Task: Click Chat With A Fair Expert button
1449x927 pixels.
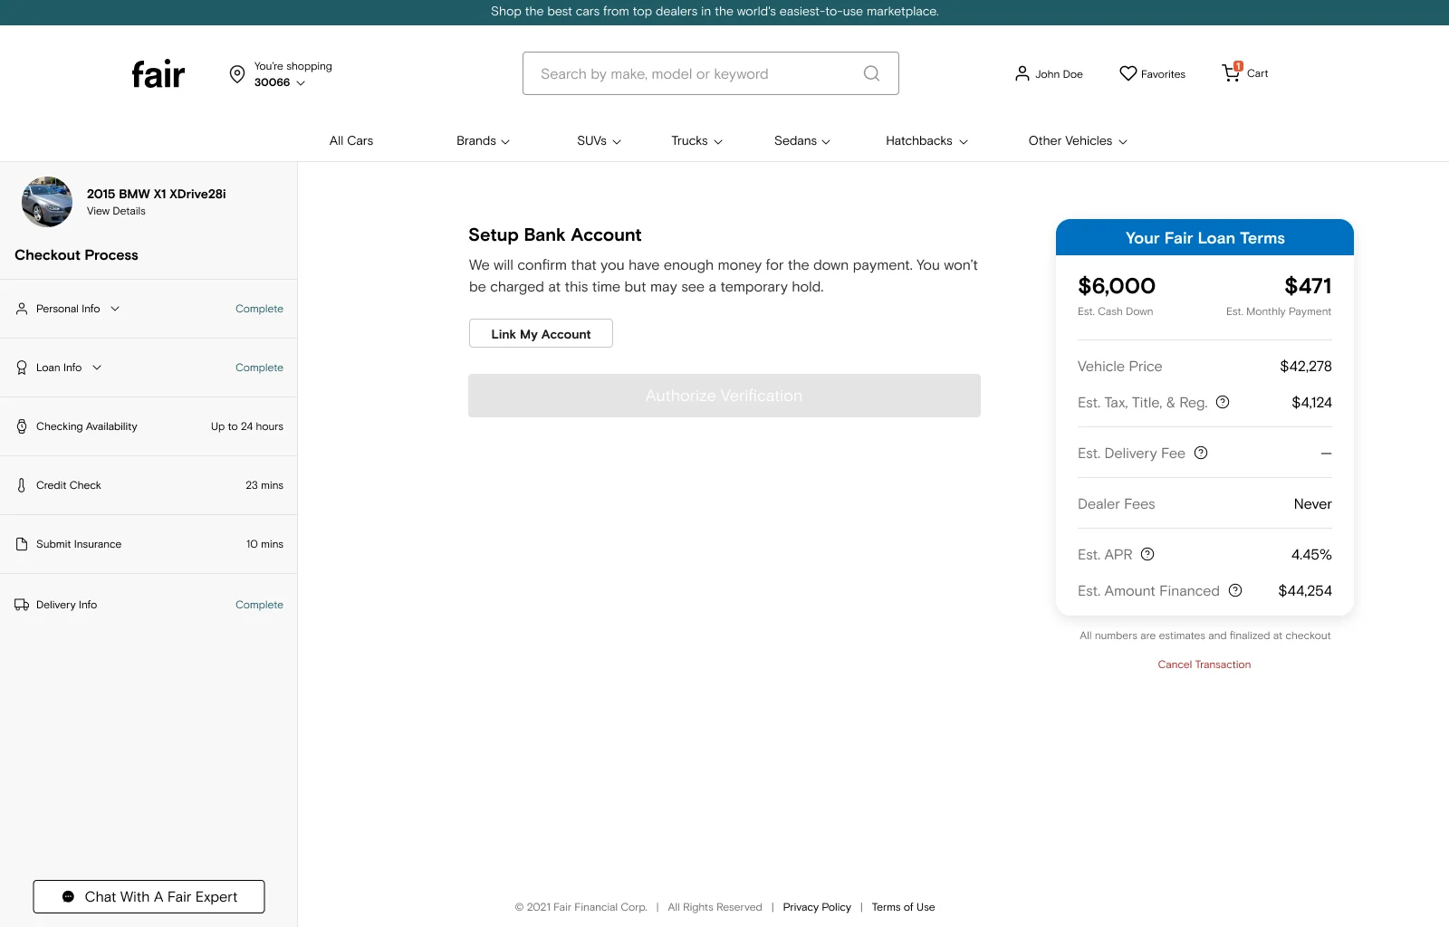Action: pos(149,896)
